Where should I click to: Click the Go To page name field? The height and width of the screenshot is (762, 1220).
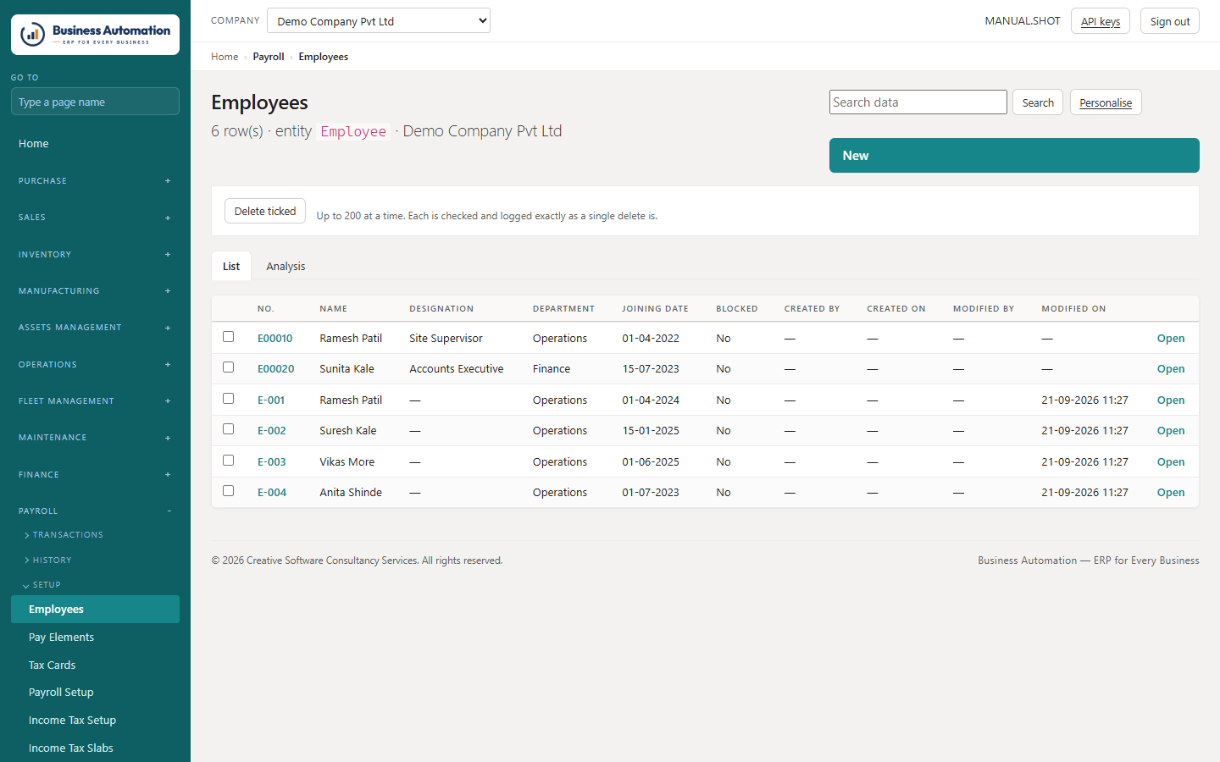coord(95,102)
